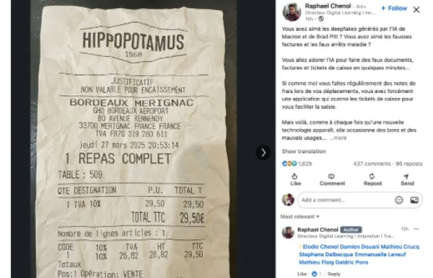
Task: Open the Comment speech bubble icon
Action: pyautogui.click(x=331, y=176)
